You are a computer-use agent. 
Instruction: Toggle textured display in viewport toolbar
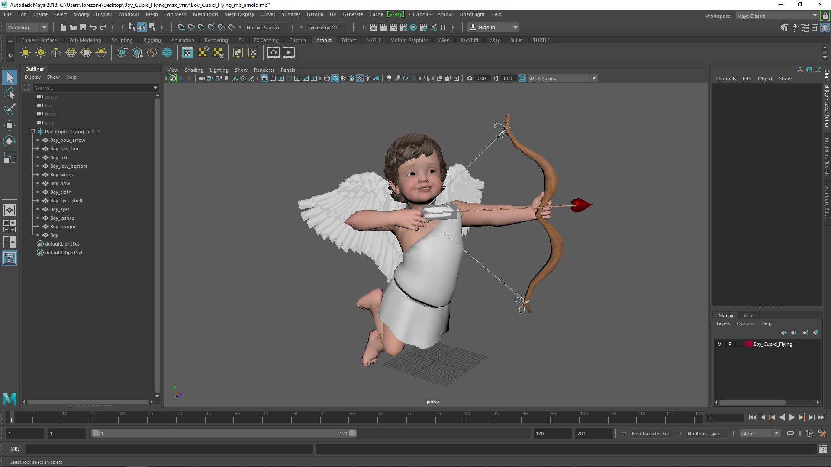[360, 78]
